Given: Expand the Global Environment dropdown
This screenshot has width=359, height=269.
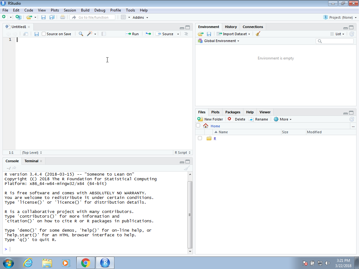Looking at the screenshot, I should (221, 41).
